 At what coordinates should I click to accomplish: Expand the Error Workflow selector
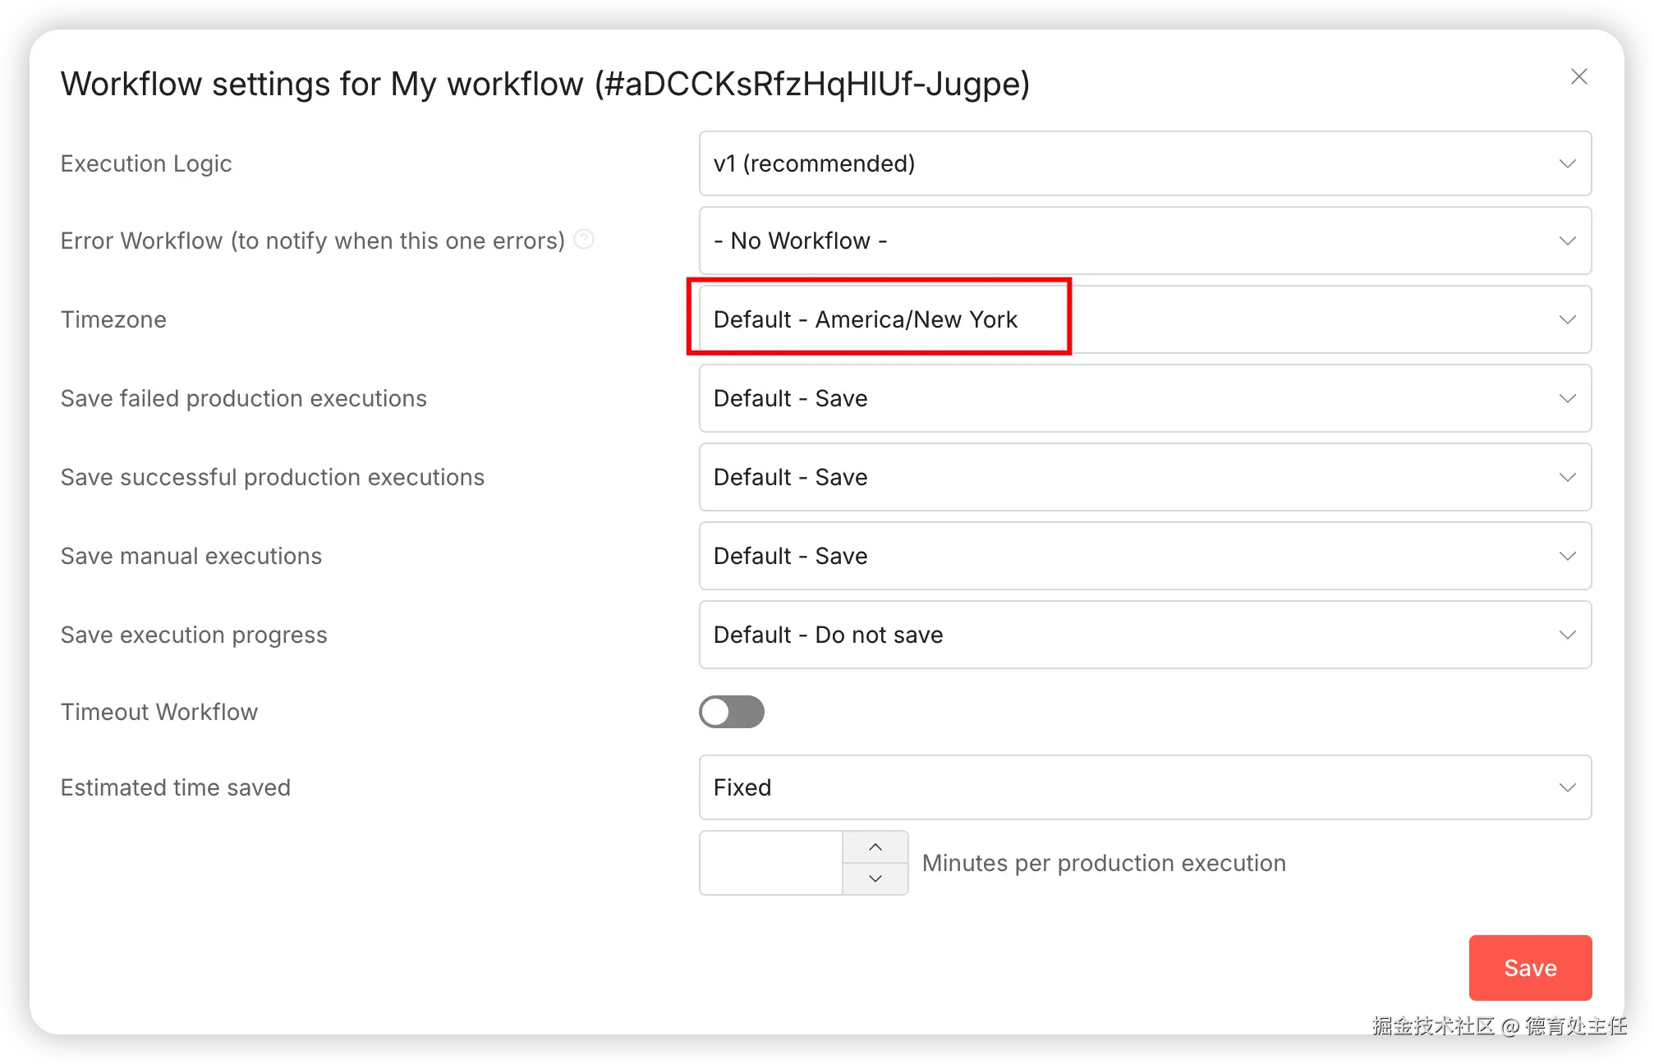pos(1144,241)
